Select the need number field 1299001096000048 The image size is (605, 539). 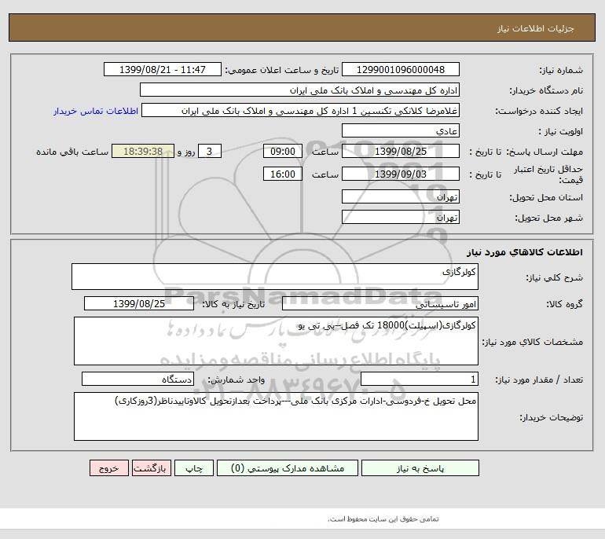pyautogui.click(x=401, y=69)
